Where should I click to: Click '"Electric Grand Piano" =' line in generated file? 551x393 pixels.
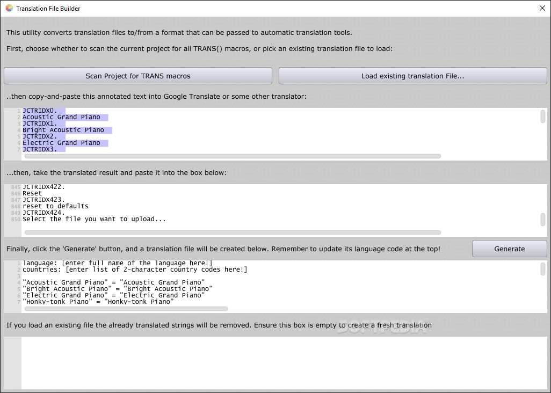pos(113,295)
